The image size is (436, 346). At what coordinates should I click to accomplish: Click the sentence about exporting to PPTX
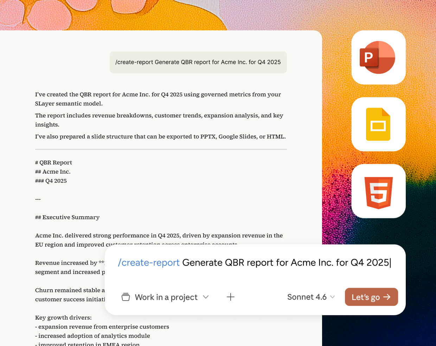(160, 137)
